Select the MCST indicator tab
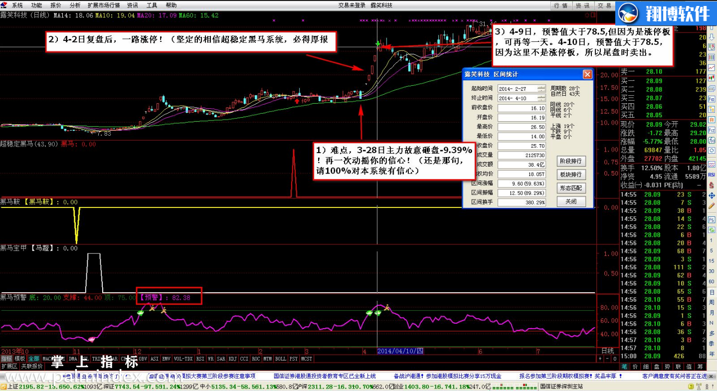The image size is (717, 391). coord(306,359)
